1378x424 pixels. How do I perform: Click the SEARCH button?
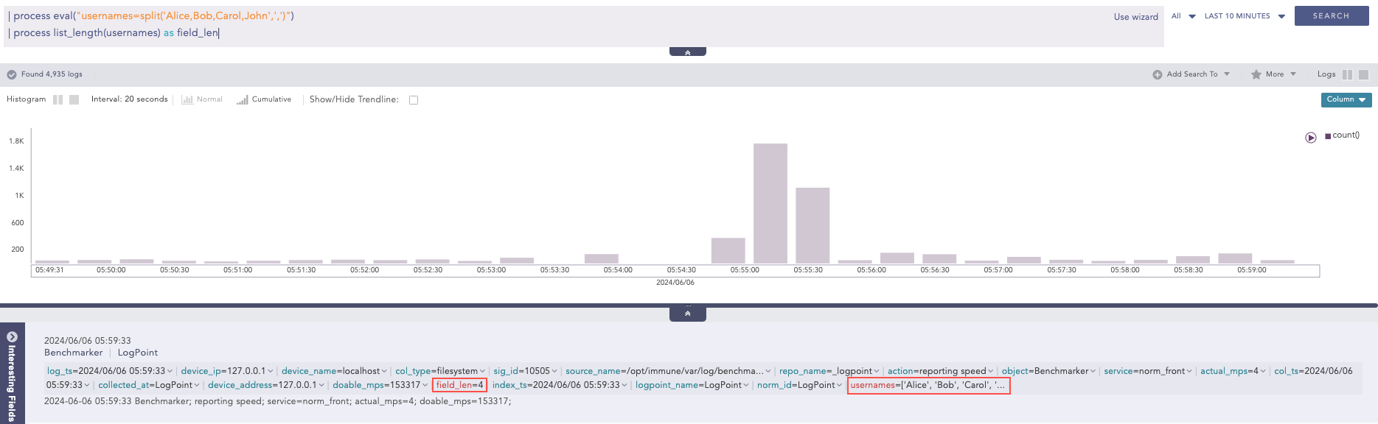pos(1331,16)
